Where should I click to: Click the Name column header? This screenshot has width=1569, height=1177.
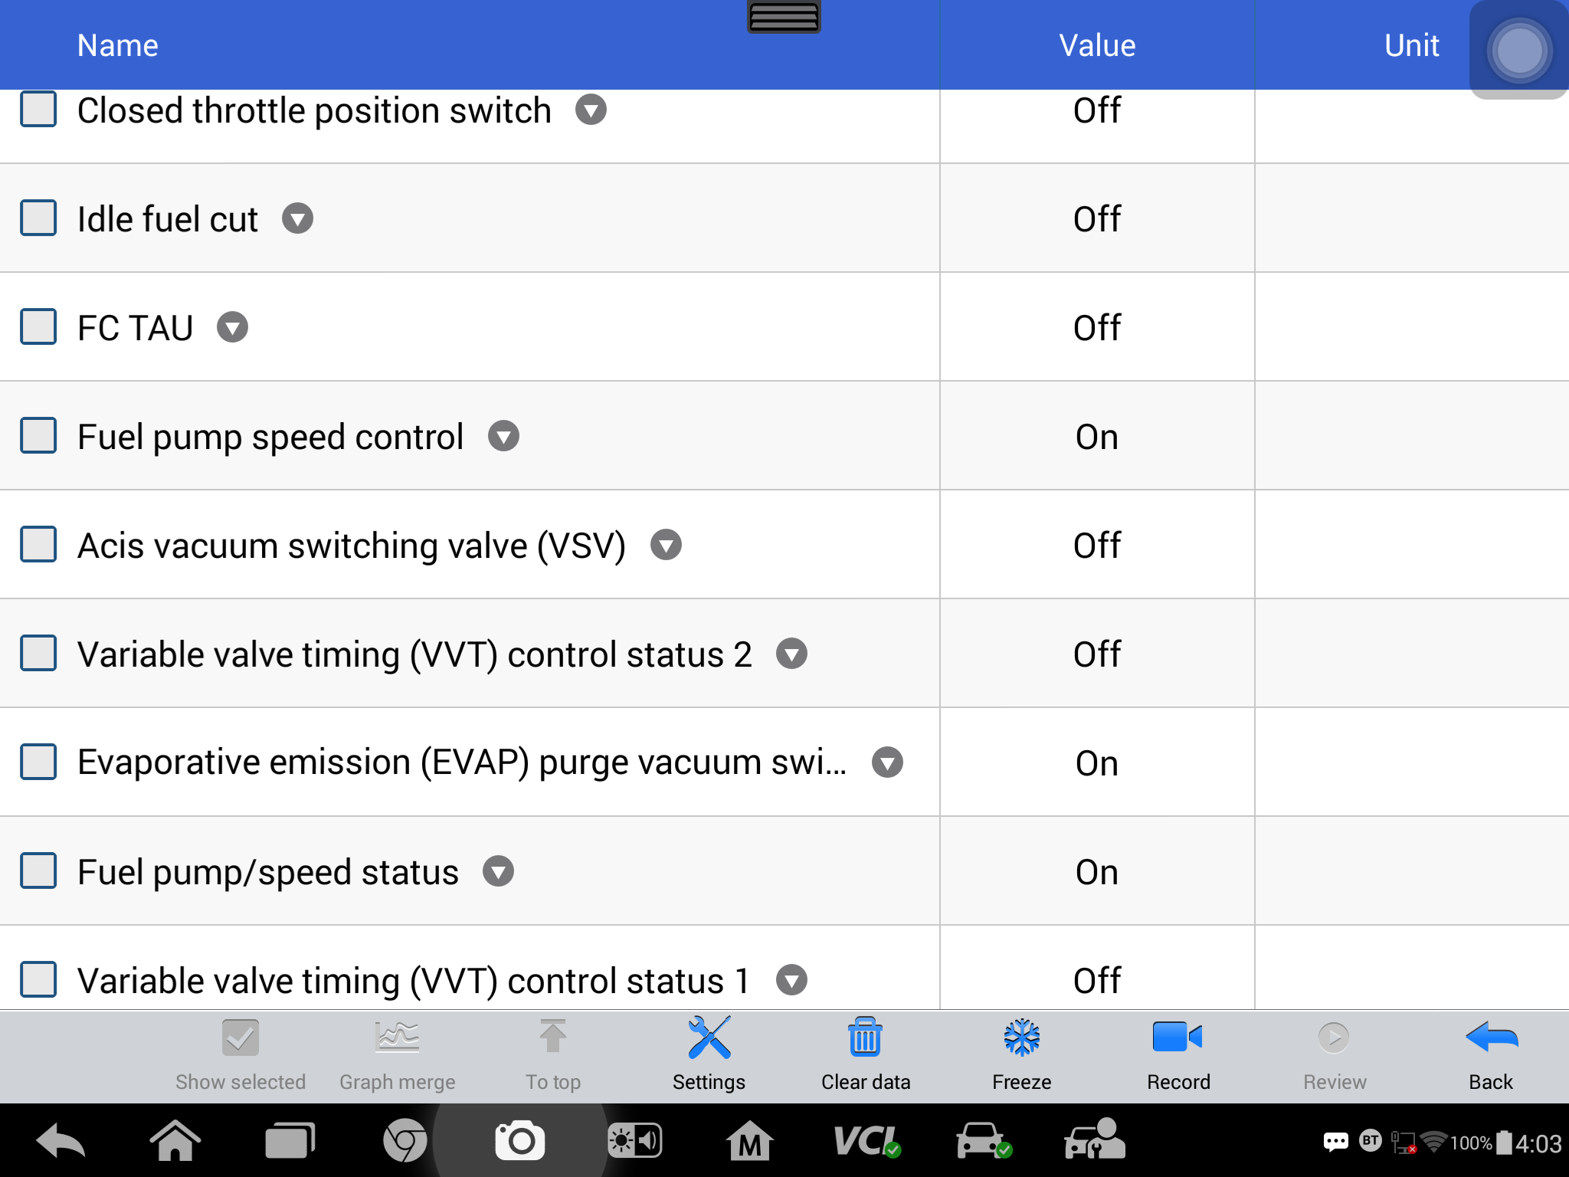(x=118, y=45)
